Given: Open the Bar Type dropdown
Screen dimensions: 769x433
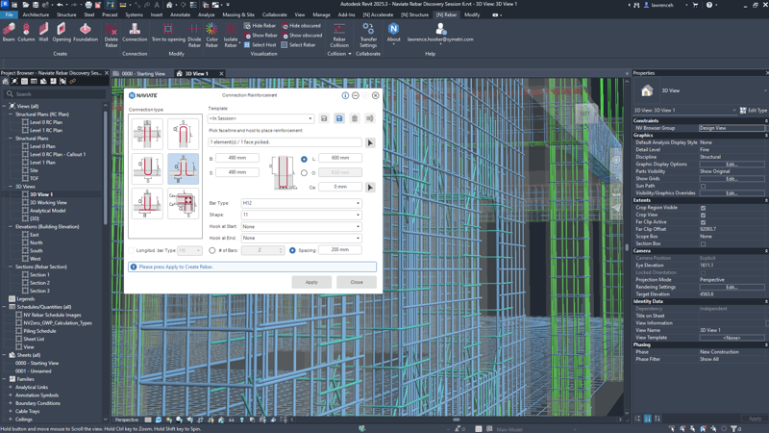Looking at the screenshot, I should (301, 203).
